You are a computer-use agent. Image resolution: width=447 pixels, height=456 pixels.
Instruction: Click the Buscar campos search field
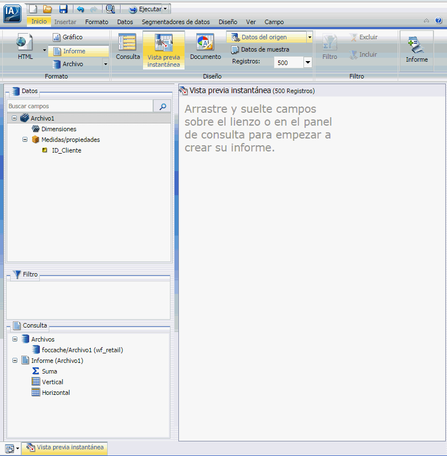click(80, 106)
